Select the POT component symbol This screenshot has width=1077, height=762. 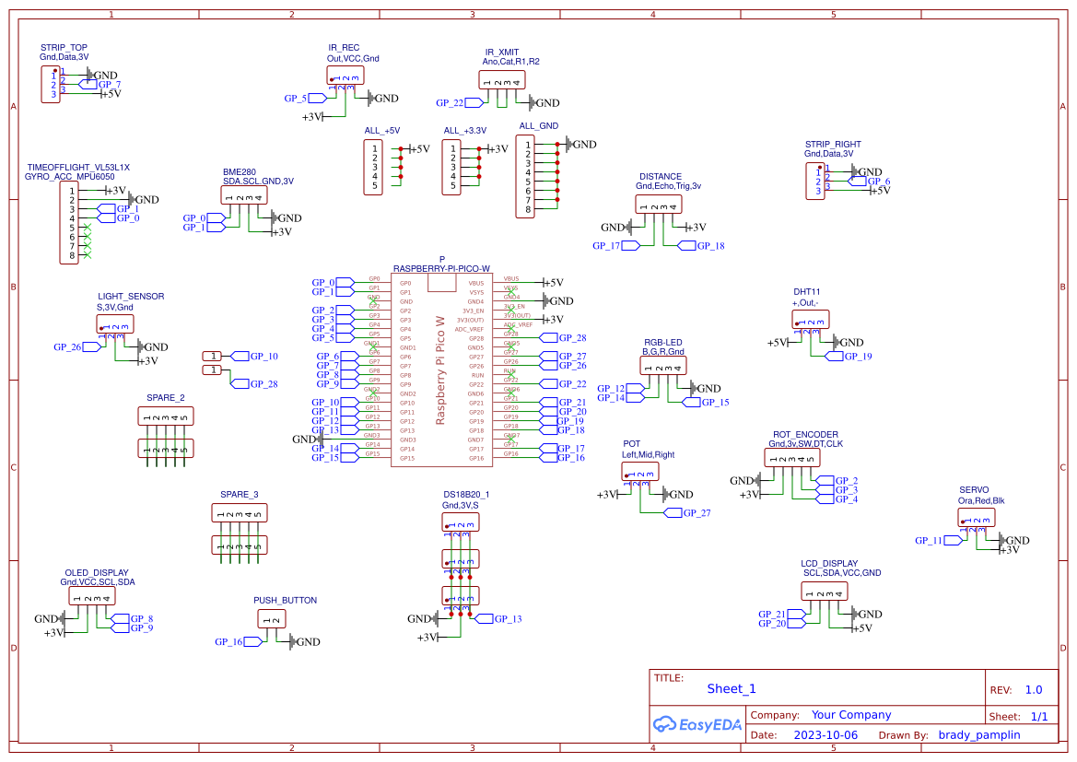(x=639, y=471)
